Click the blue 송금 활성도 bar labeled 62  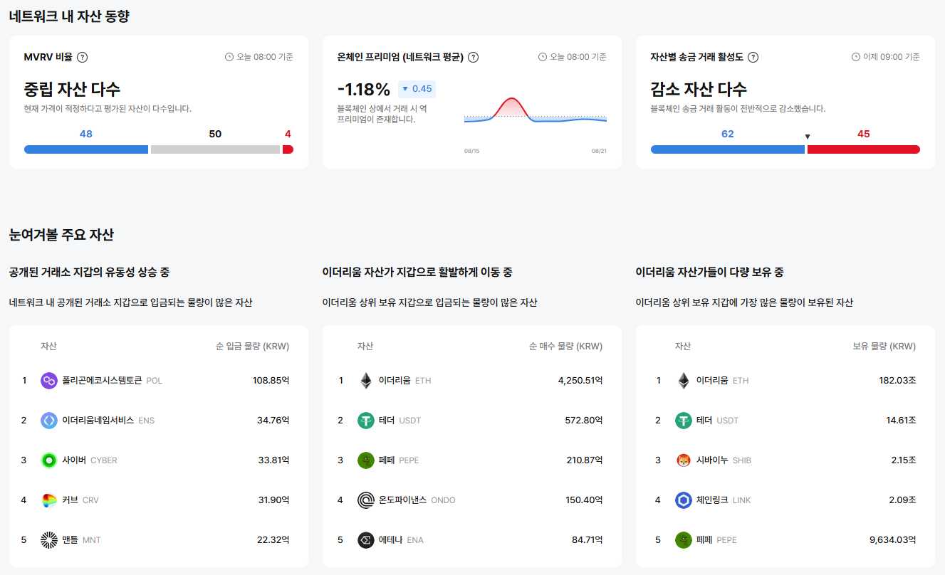(728, 149)
